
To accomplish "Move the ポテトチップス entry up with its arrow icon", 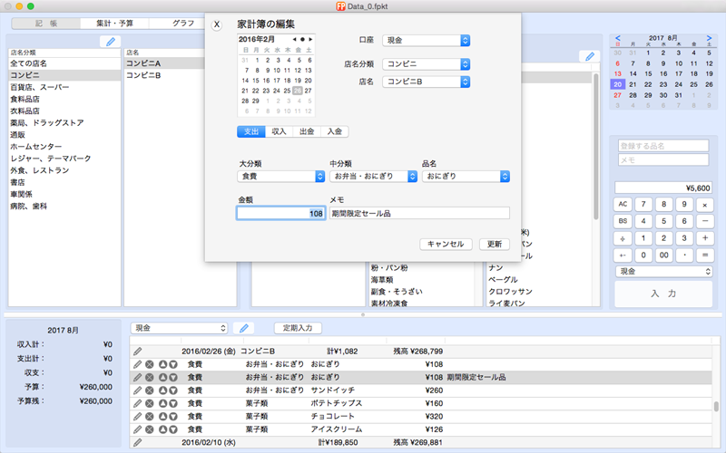I will click(162, 403).
